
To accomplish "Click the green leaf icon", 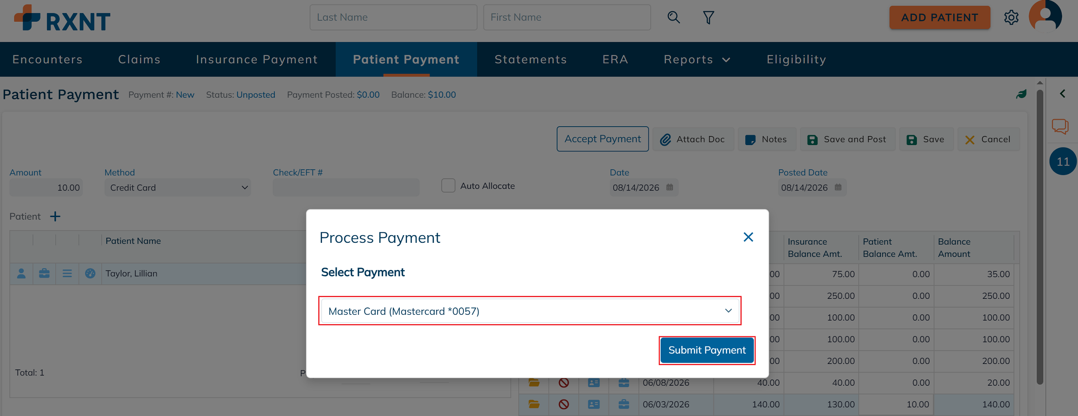I will tap(1021, 94).
